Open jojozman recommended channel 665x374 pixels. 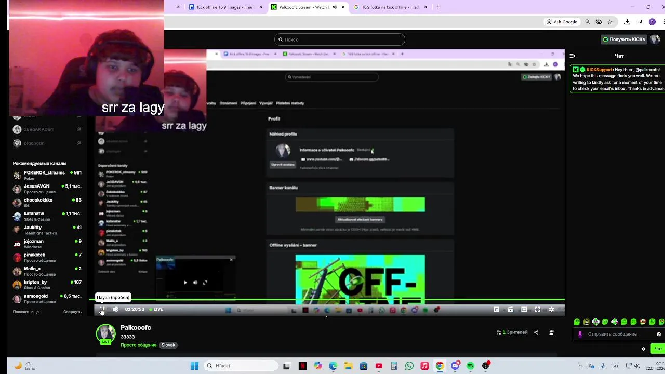(x=47, y=244)
